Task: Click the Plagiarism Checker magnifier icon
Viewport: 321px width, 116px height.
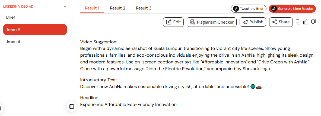Action: (x=192, y=22)
